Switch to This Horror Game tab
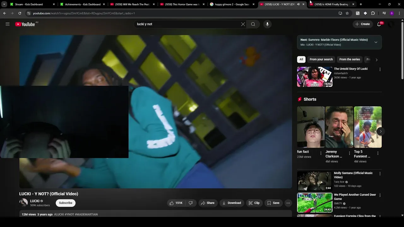The height and width of the screenshot is (227, 404). click(x=182, y=4)
